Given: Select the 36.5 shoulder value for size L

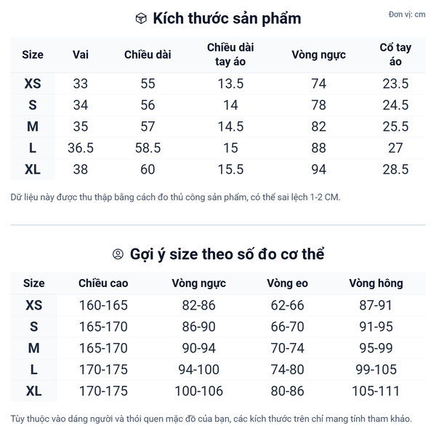Looking at the screenshot, I should pos(81,148).
